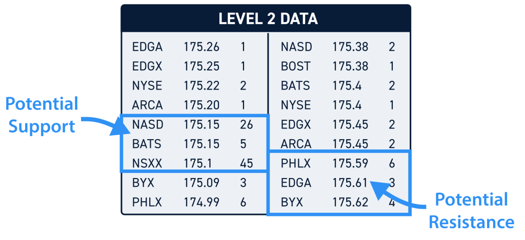Click the NYSE bid price 175.22
Image resolution: width=525 pixels, height=240 pixels.
(x=201, y=86)
